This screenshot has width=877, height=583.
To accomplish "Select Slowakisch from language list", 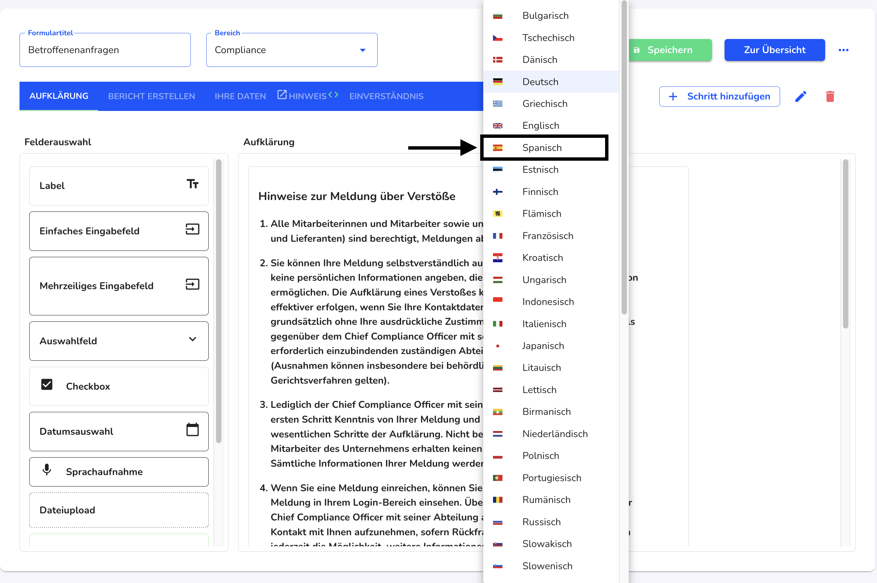I will (x=551, y=544).
